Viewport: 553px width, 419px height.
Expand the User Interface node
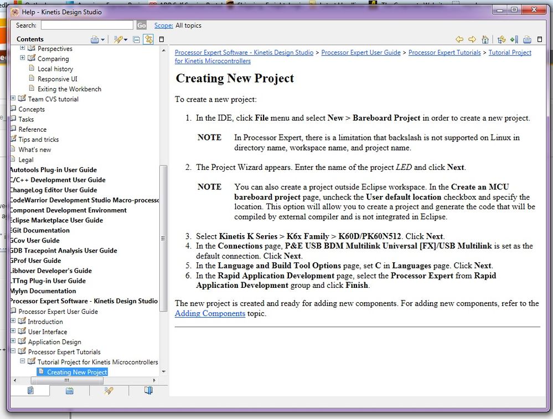[13, 330]
